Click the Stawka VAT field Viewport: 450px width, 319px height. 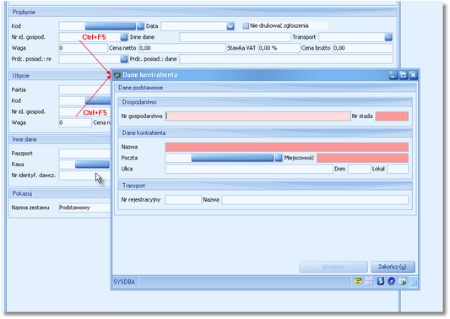[x=279, y=48]
